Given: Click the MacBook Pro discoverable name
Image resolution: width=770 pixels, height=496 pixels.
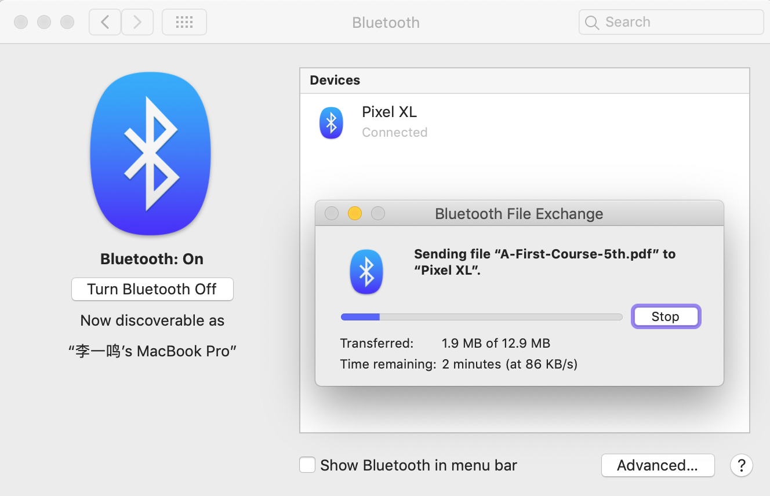Looking at the screenshot, I should coord(152,351).
